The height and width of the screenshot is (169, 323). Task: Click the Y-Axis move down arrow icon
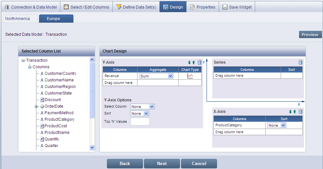(x=189, y=62)
